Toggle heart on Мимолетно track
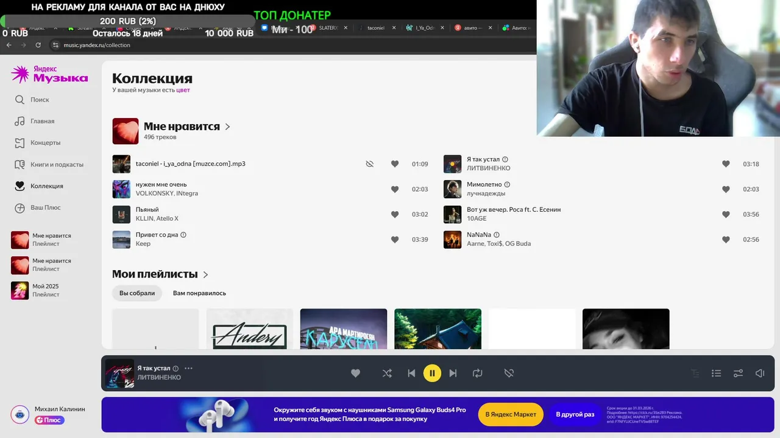Image resolution: width=780 pixels, height=438 pixels. [726, 189]
